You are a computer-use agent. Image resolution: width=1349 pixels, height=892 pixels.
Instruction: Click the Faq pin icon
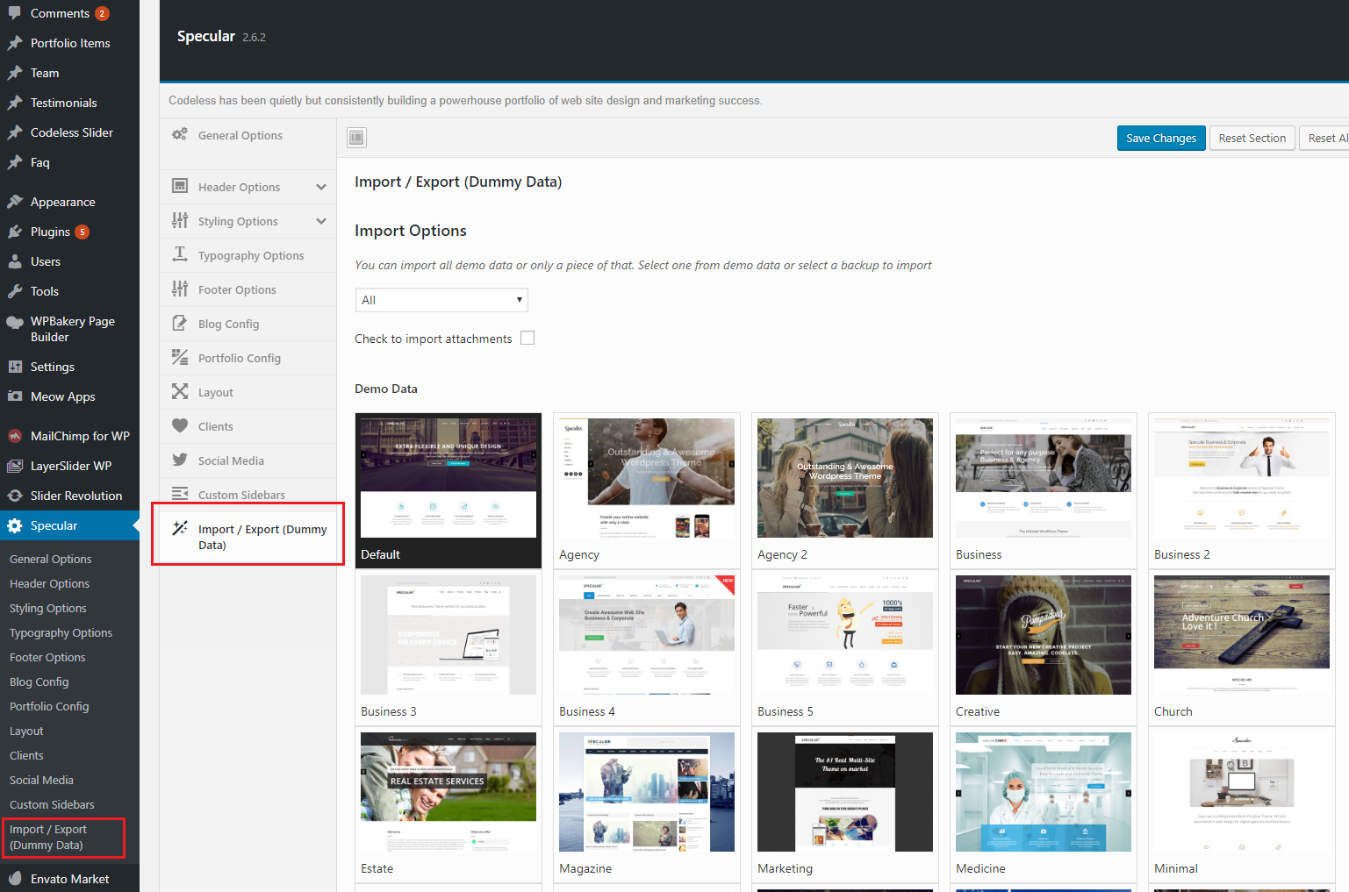15,162
